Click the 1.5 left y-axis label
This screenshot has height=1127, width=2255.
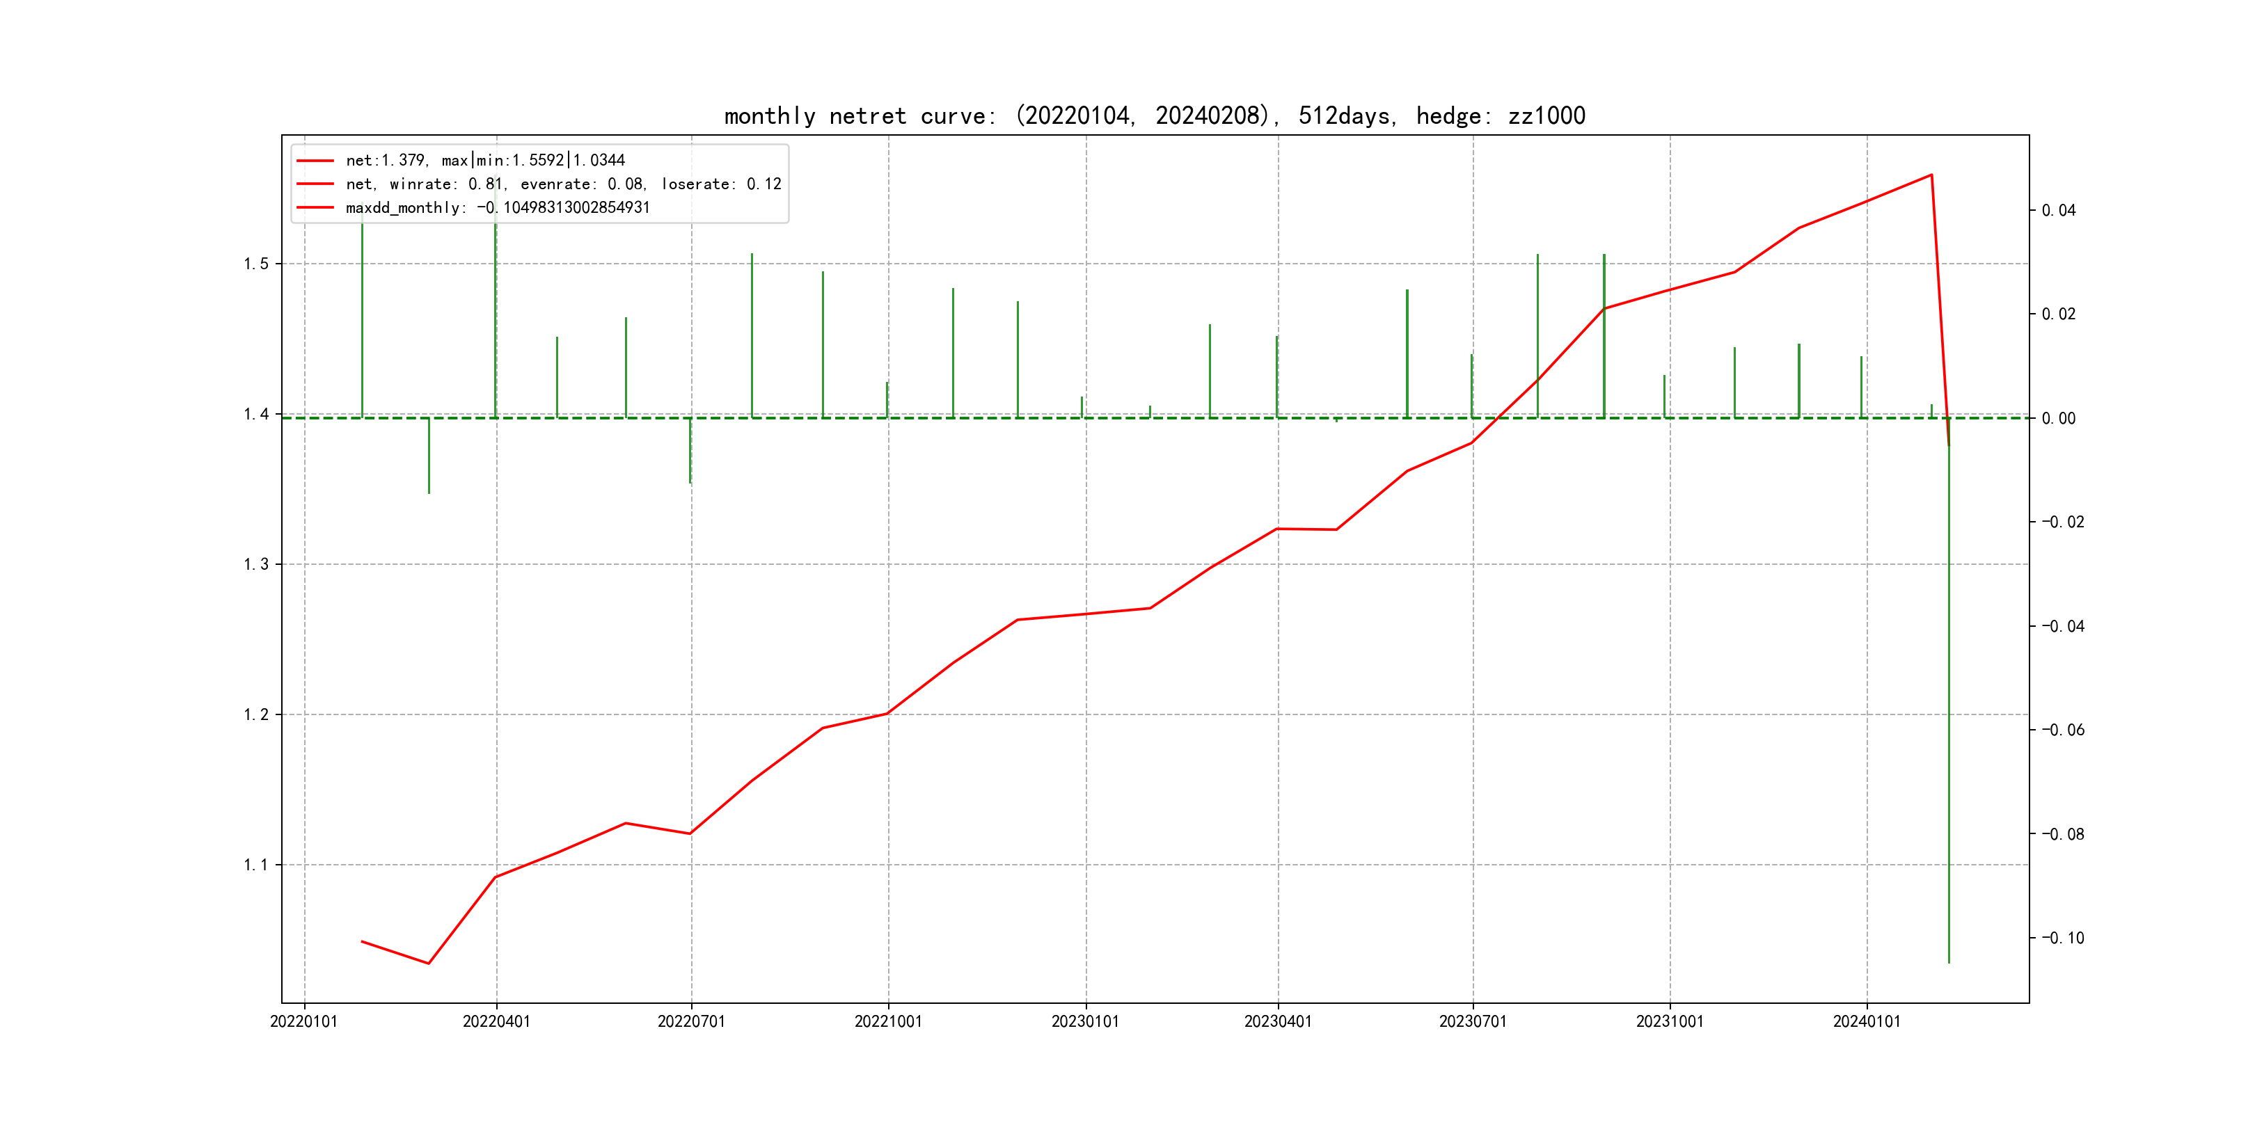pos(257,264)
